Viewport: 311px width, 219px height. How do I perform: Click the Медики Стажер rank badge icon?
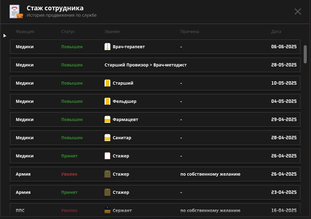pyautogui.click(x=107, y=156)
